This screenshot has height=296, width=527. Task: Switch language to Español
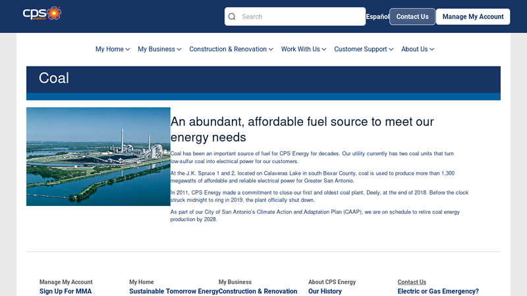coord(377,16)
